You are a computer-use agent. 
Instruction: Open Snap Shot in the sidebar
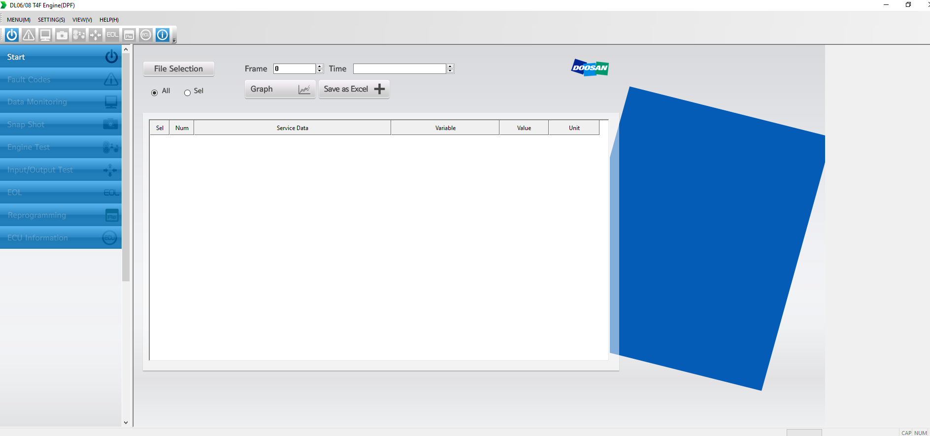click(x=61, y=125)
